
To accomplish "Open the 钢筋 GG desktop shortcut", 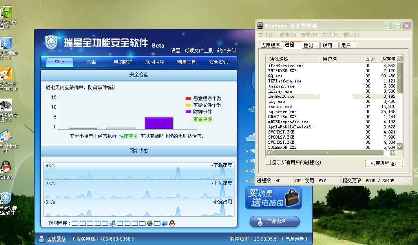I will pyautogui.click(x=8, y=48).
